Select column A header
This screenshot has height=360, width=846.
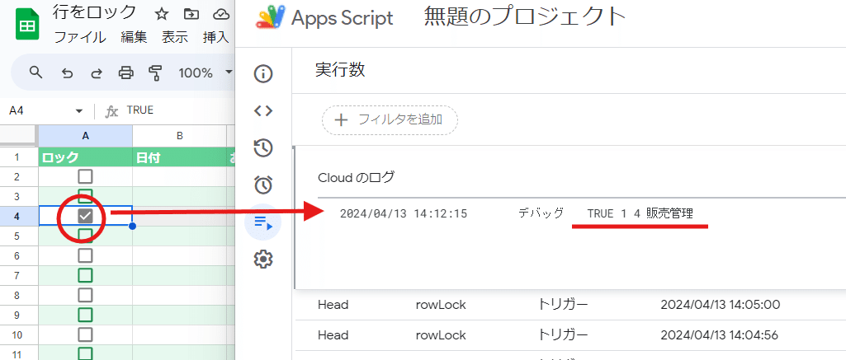[85, 136]
